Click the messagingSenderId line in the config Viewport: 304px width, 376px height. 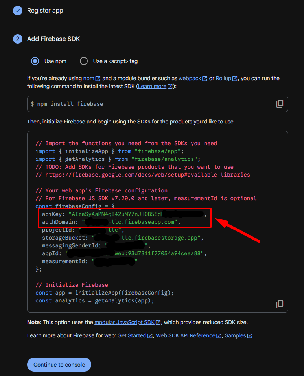pos(96,246)
